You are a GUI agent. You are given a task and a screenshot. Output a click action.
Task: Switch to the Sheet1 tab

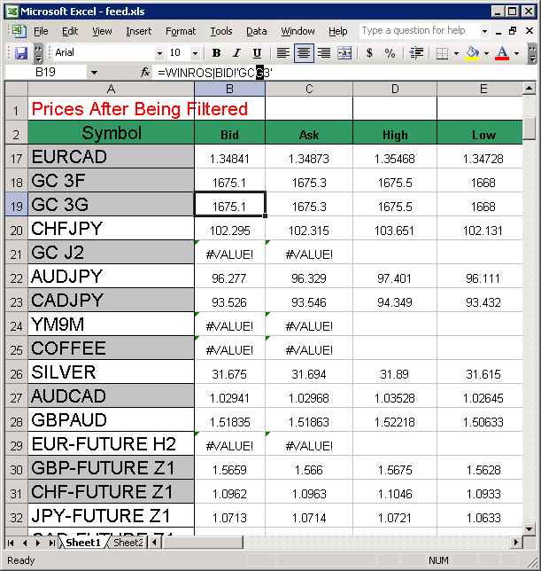click(83, 543)
